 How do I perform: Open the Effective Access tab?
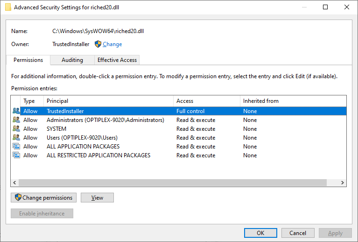point(117,60)
